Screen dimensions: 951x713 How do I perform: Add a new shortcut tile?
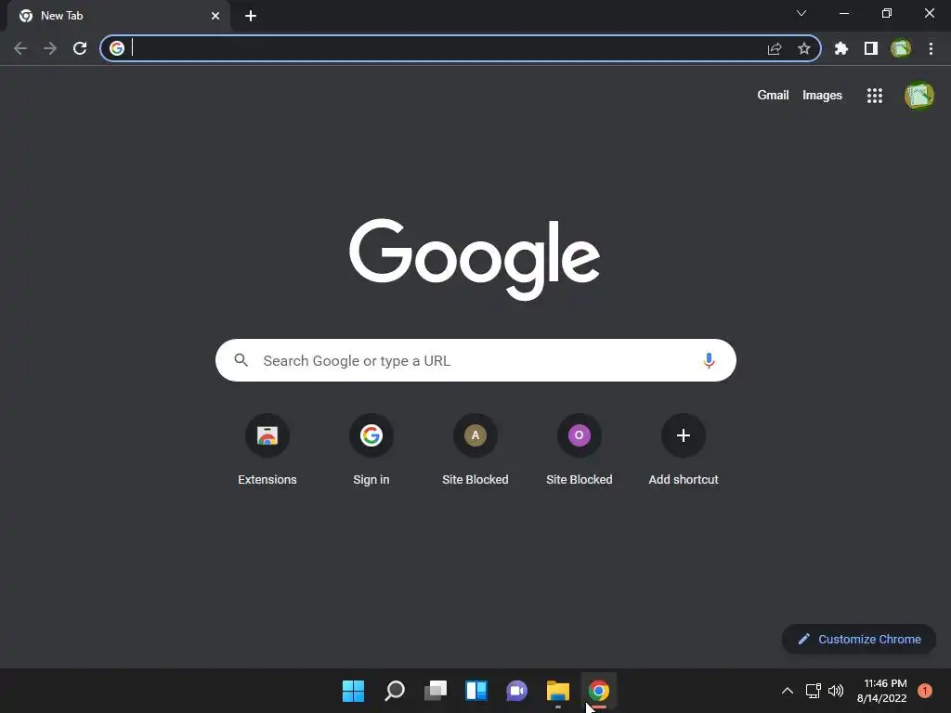[684, 450]
